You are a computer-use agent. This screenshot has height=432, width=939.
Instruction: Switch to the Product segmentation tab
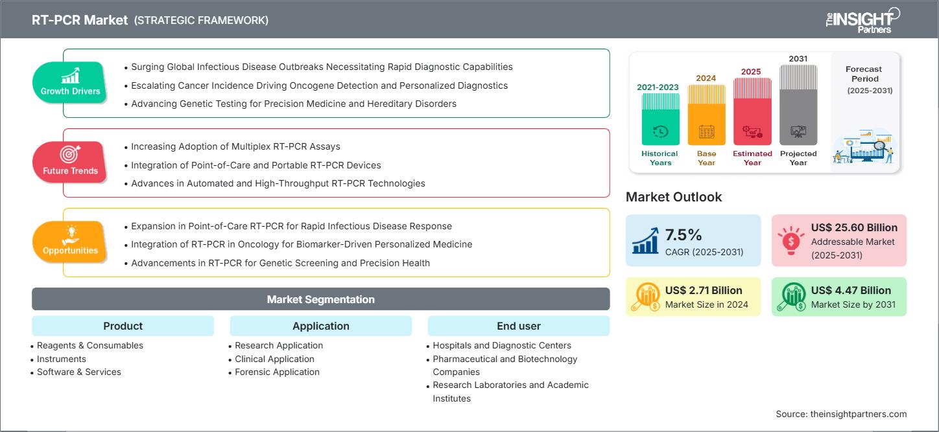click(123, 326)
